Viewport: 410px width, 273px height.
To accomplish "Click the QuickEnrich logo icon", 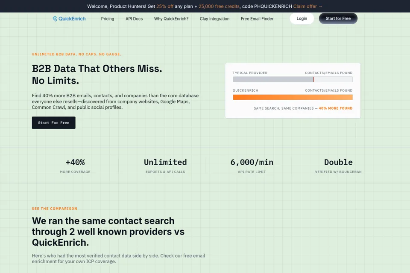I will 55,18.
